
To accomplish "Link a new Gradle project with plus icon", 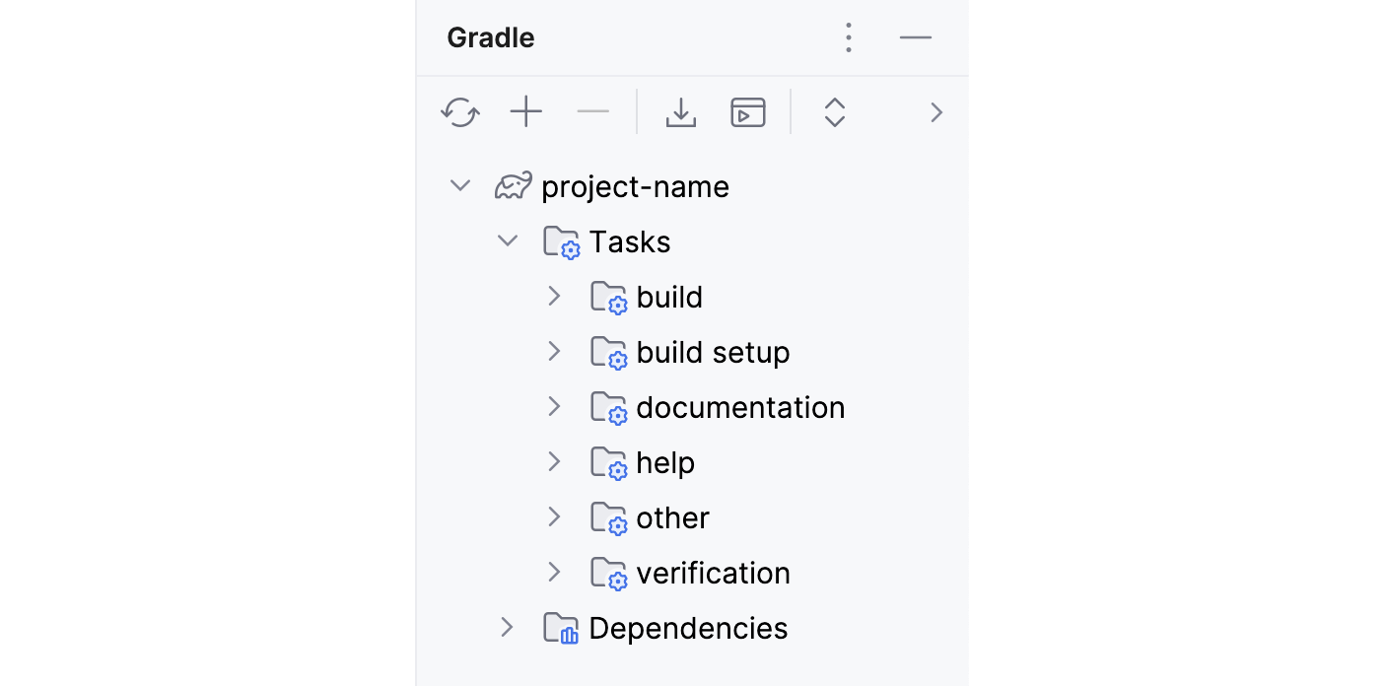I will click(526, 111).
